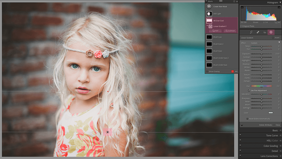
Task: Select the Healing tool
Action: coord(257,32)
